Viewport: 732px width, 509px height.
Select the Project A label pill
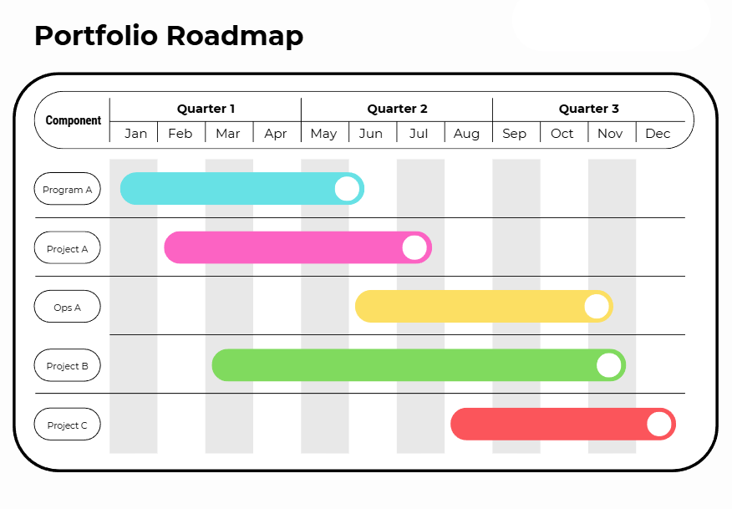68,248
